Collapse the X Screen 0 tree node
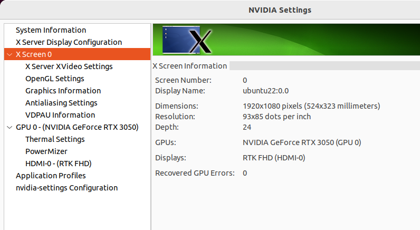Screen dimensions: 420x230 pos(9,54)
